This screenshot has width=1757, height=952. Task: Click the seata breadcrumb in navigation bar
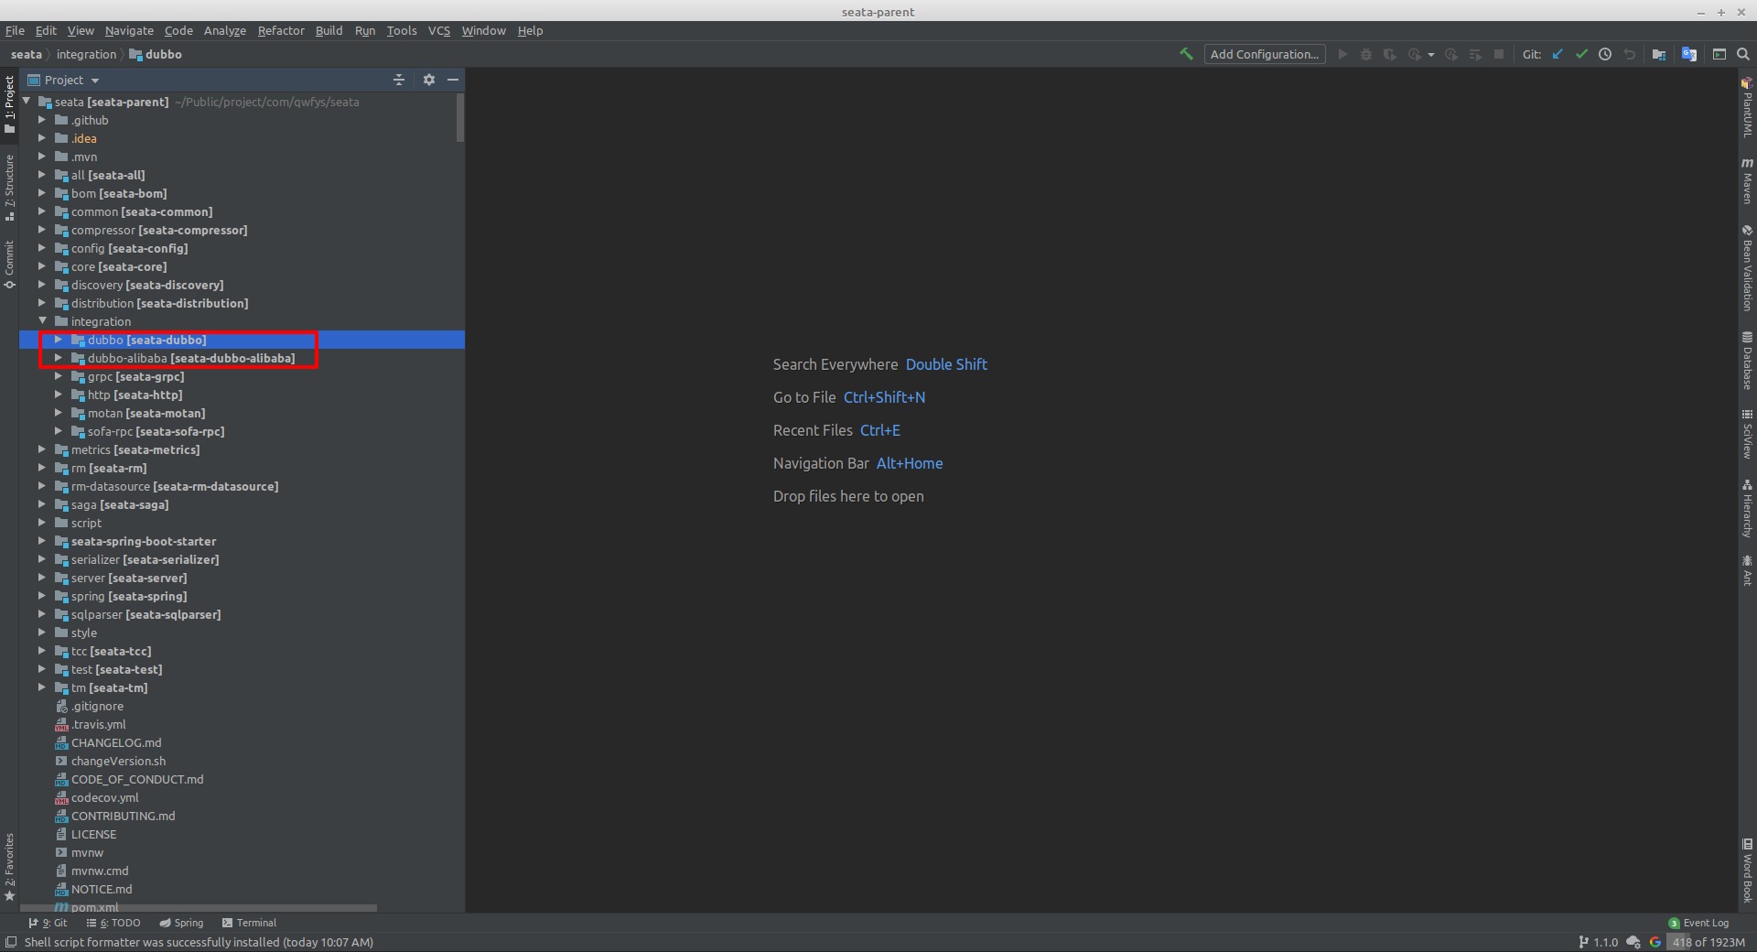point(27,54)
